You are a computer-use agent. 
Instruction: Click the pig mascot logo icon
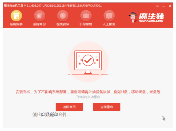point(133,17)
